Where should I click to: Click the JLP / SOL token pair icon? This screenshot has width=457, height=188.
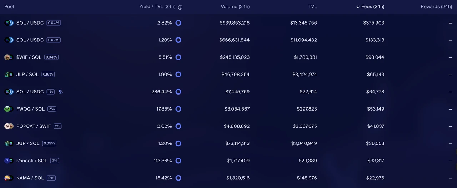(9, 75)
